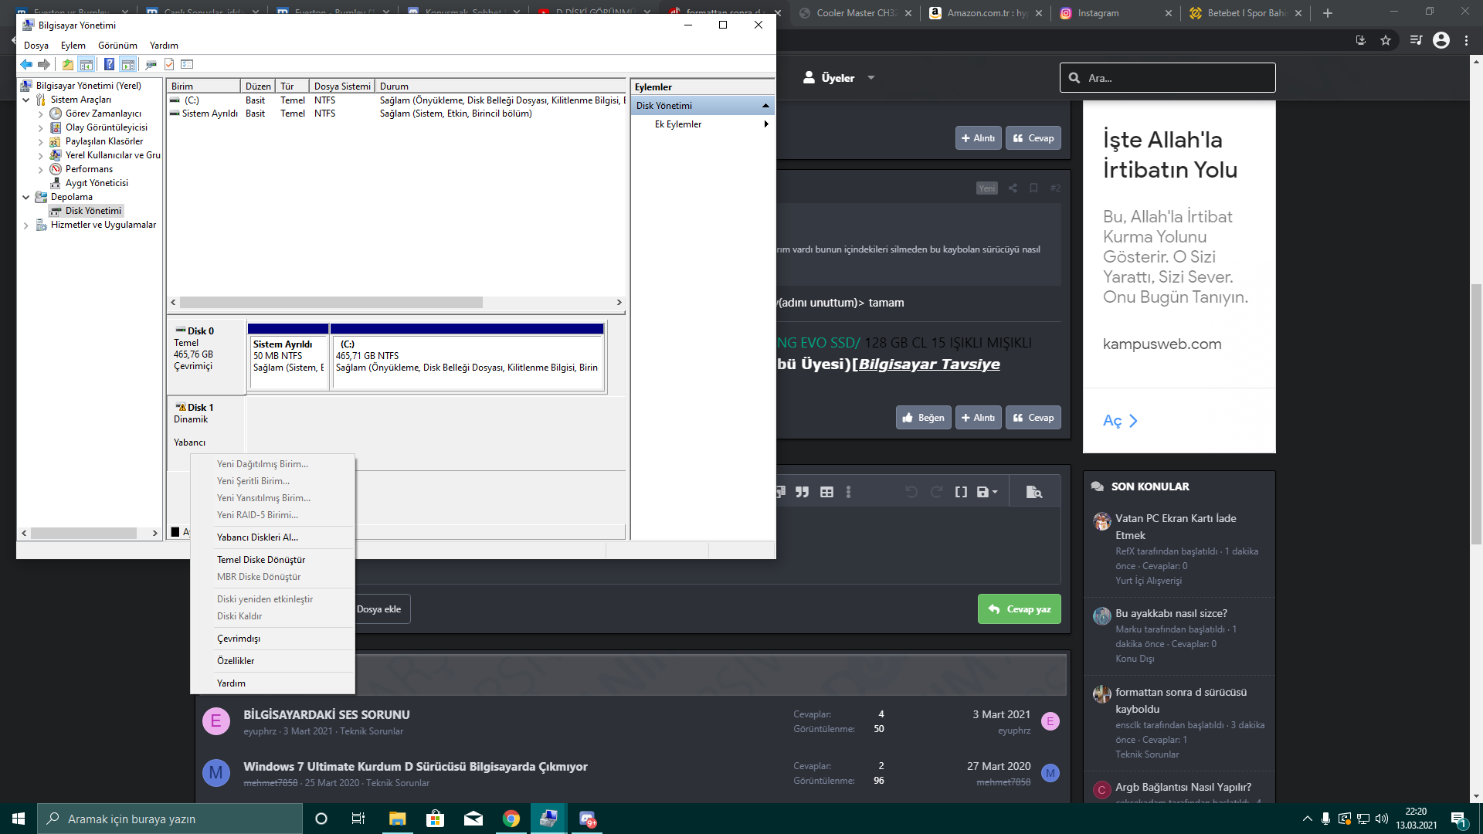Click the blue Back arrow in the toolbar

[26, 65]
